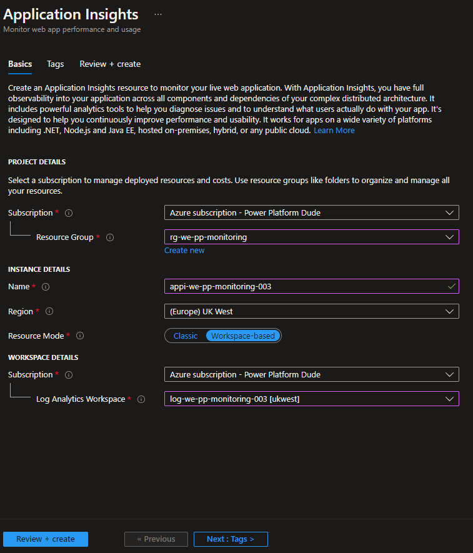Screen dimensions: 473x553
Task: Click info icon next to project Subscription
Action: pos(69,213)
